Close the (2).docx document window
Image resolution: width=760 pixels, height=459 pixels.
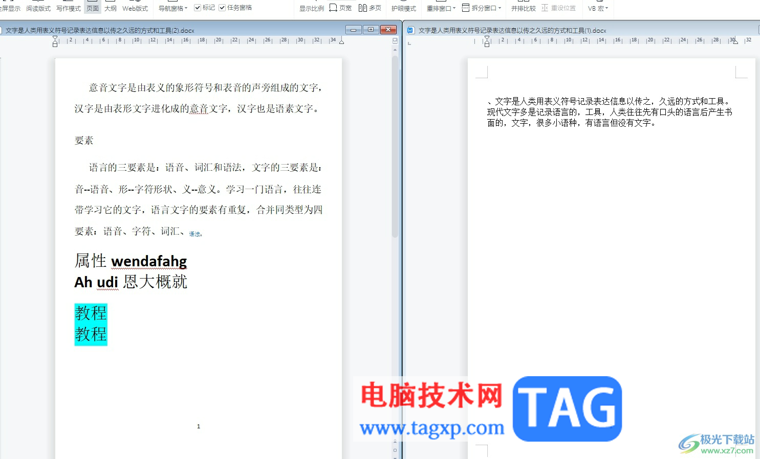click(x=389, y=30)
